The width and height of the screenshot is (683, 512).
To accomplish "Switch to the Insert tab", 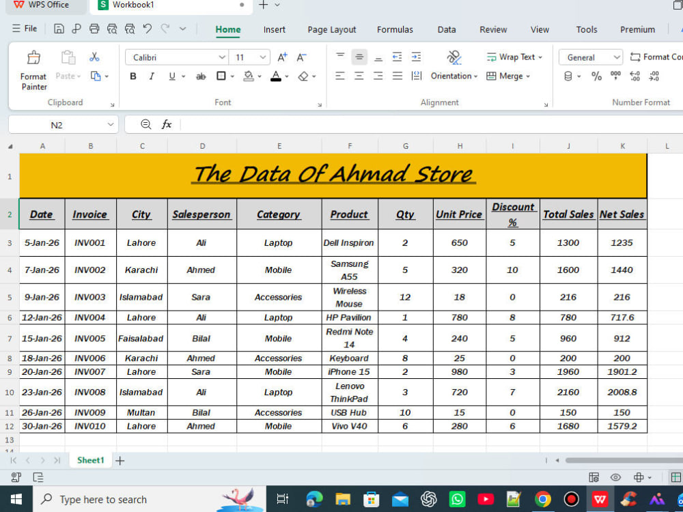I will tap(274, 29).
